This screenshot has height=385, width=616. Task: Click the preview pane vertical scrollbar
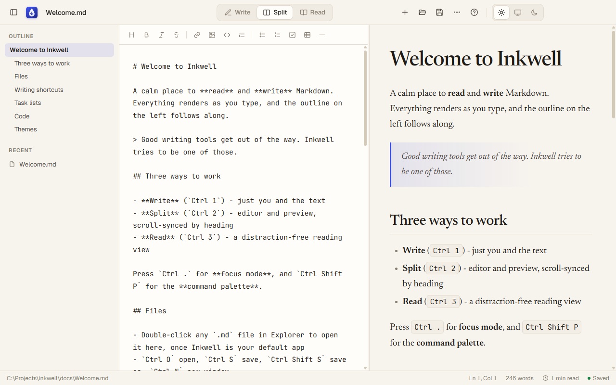click(x=614, y=75)
